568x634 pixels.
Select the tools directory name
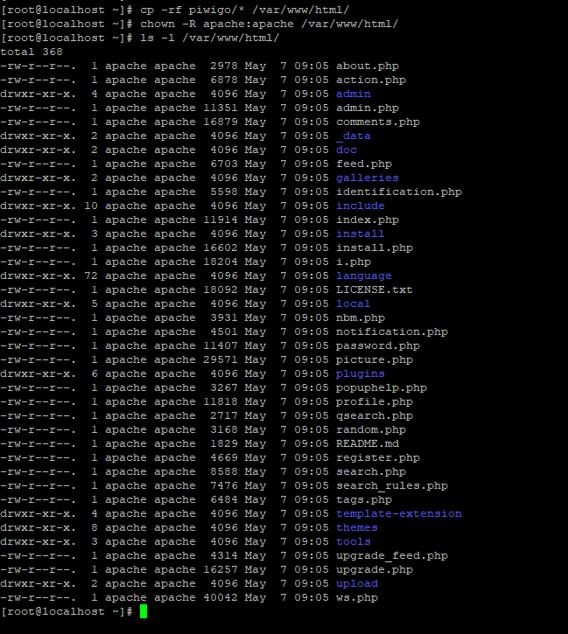(x=354, y=542)
